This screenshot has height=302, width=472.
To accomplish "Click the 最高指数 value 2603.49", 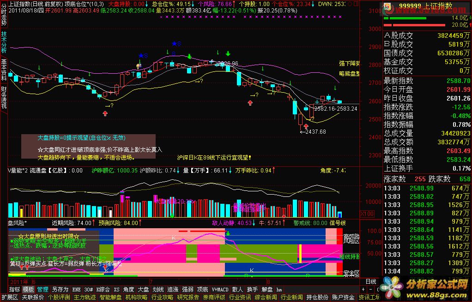I will (458, 151).
